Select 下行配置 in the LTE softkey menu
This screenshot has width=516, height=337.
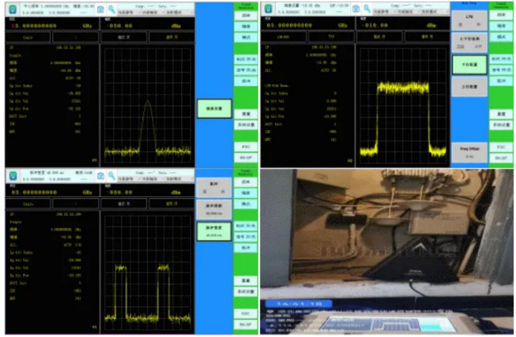point(469,65)
